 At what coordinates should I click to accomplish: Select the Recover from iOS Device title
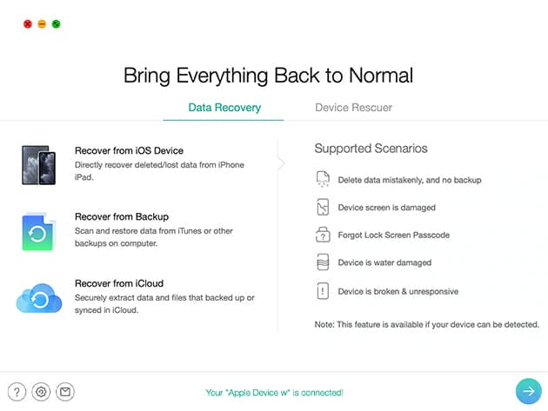[x=129, y=150]
